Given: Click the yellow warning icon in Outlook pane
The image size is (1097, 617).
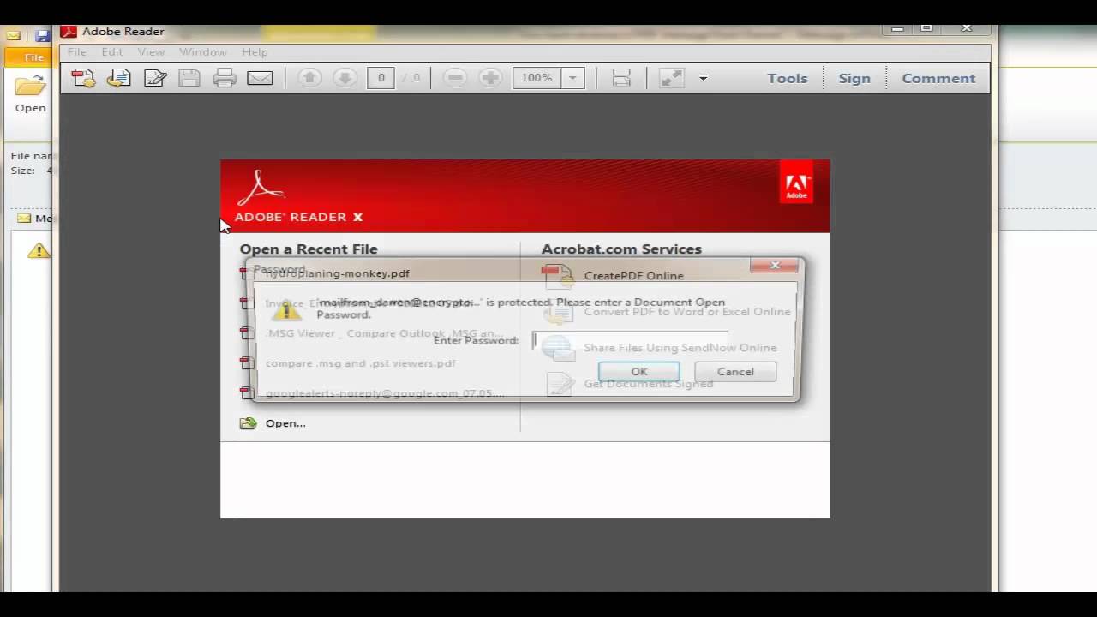Looking at the screenshot, I should click(39, 251).
